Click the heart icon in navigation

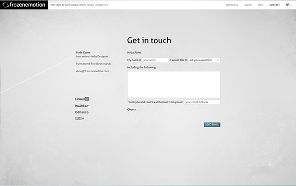point(287,5)
